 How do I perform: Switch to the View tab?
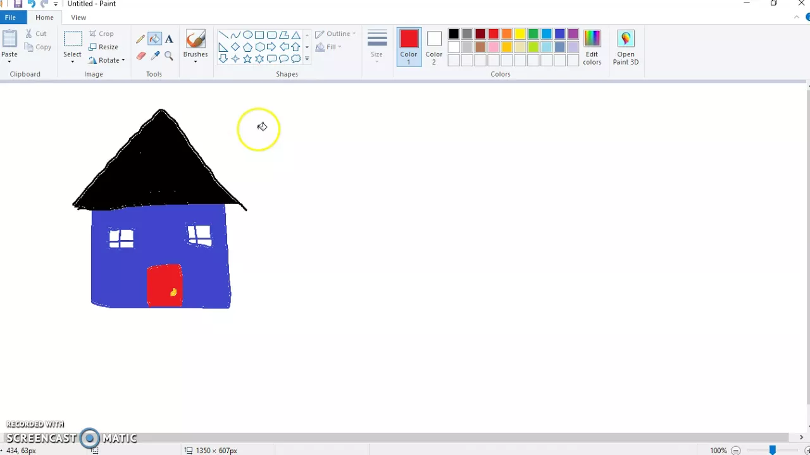(78, 18)
